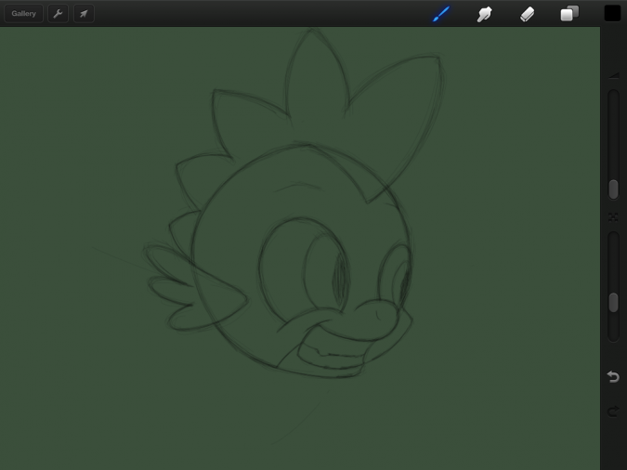The image size is (627, 470).
Task: Open the Layers panel
Action: point(569,14)
